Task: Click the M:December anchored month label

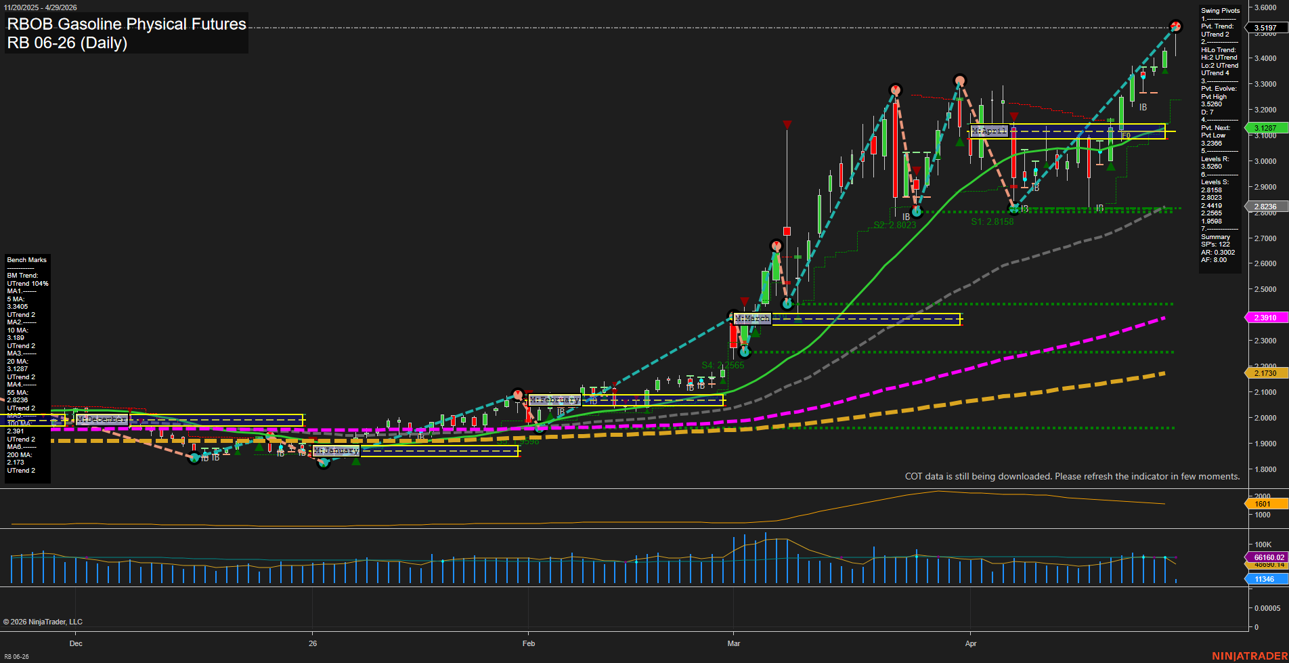Action: [102, 419]
